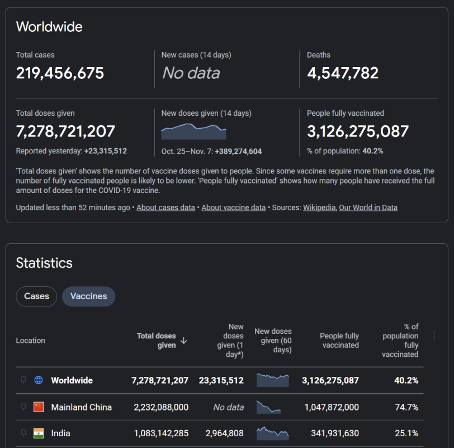This screenshot has width=454, height=448.
Task: Pin the Worldwide row
Action: pyautogui.click(x=23, y=380)
